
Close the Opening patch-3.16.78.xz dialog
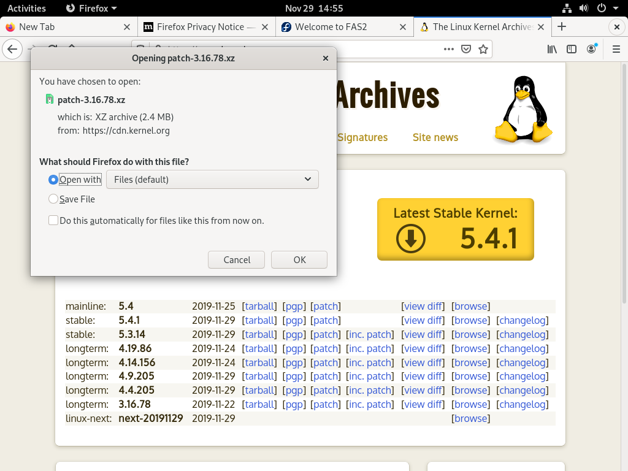326,58
